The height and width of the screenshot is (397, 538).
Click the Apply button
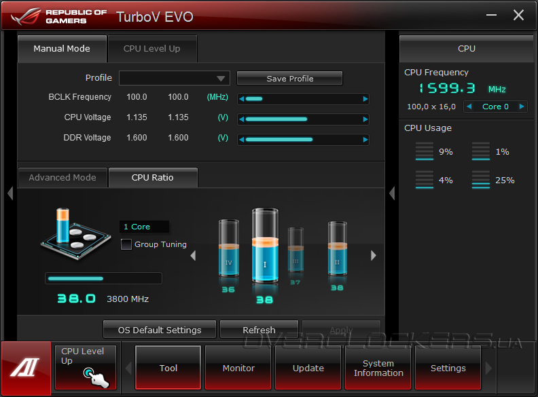342,330
